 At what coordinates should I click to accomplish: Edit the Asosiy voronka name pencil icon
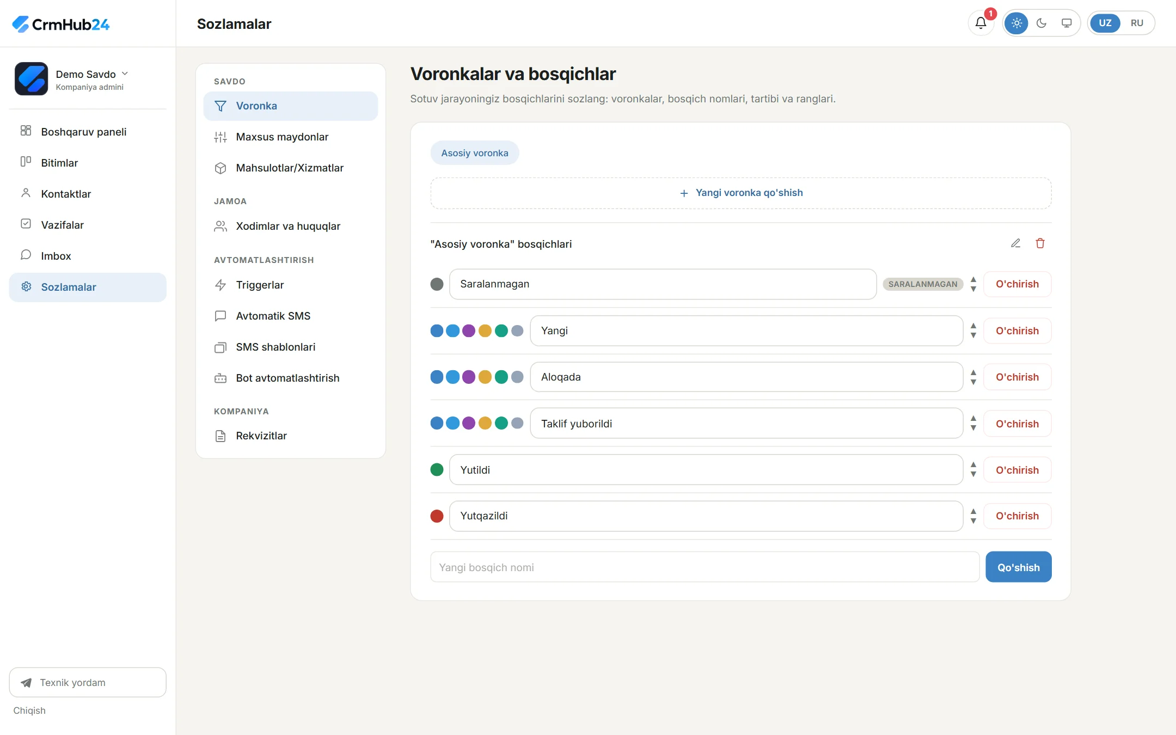pos(1015,243)
